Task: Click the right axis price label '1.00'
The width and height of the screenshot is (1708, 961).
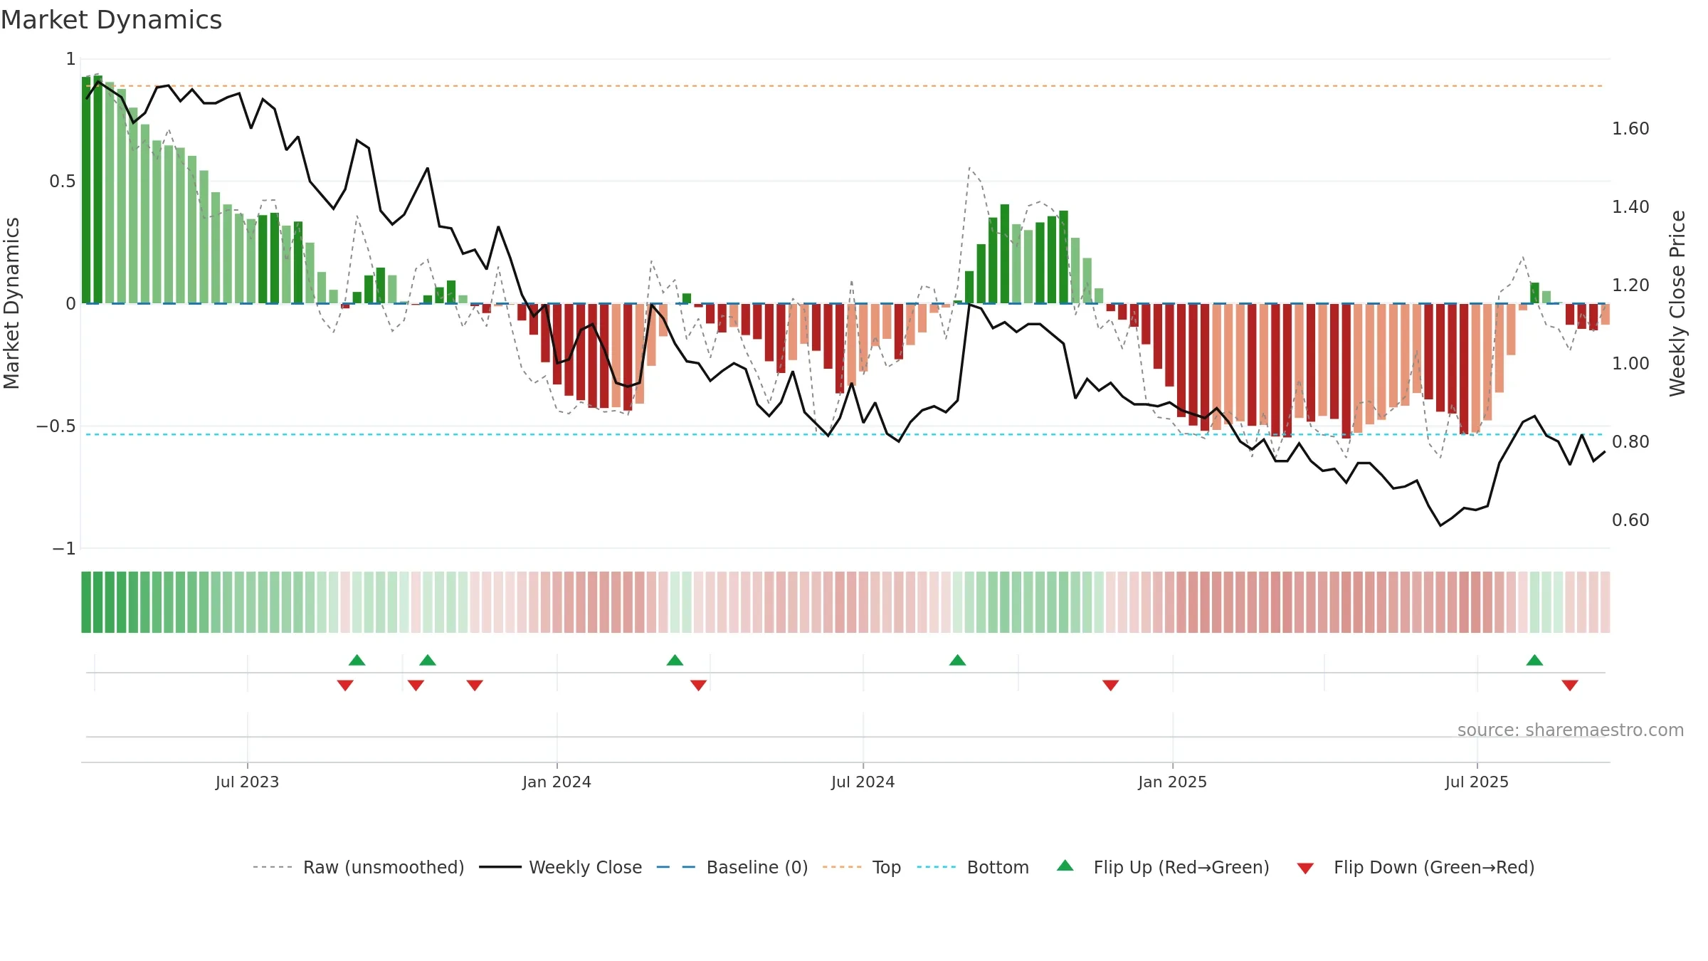Action: (1630, 364)
